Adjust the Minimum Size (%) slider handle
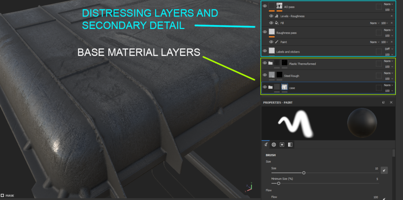The width and height of the screenshot is (403, 200). (x=279, y=183)
